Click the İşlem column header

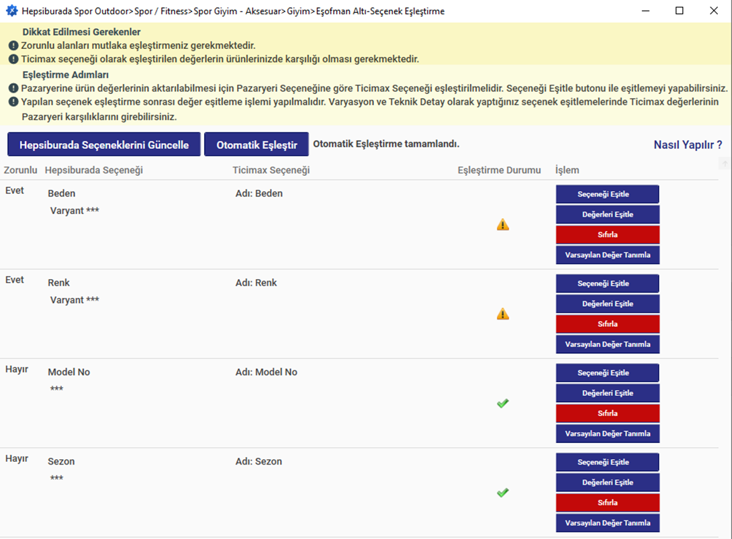(567, 170)
